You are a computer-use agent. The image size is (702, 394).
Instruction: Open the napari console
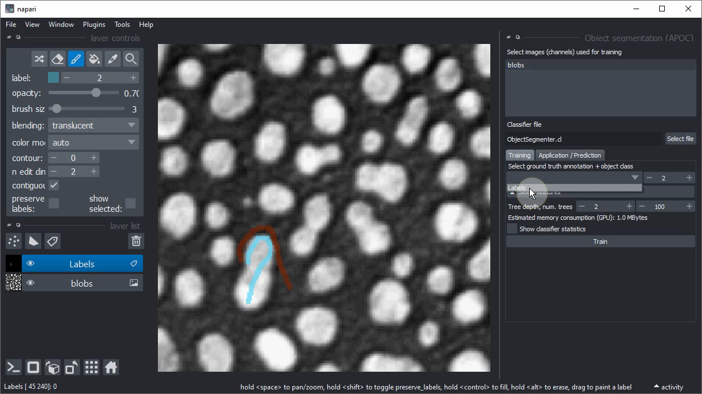coord(14,367)
